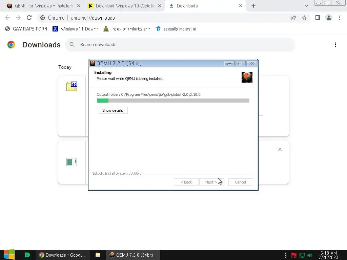Minimize the QEMU 7.2.0 installer window
Image resolution: width=347 pixels, height=260 pixels.
[x=229, y=64]
